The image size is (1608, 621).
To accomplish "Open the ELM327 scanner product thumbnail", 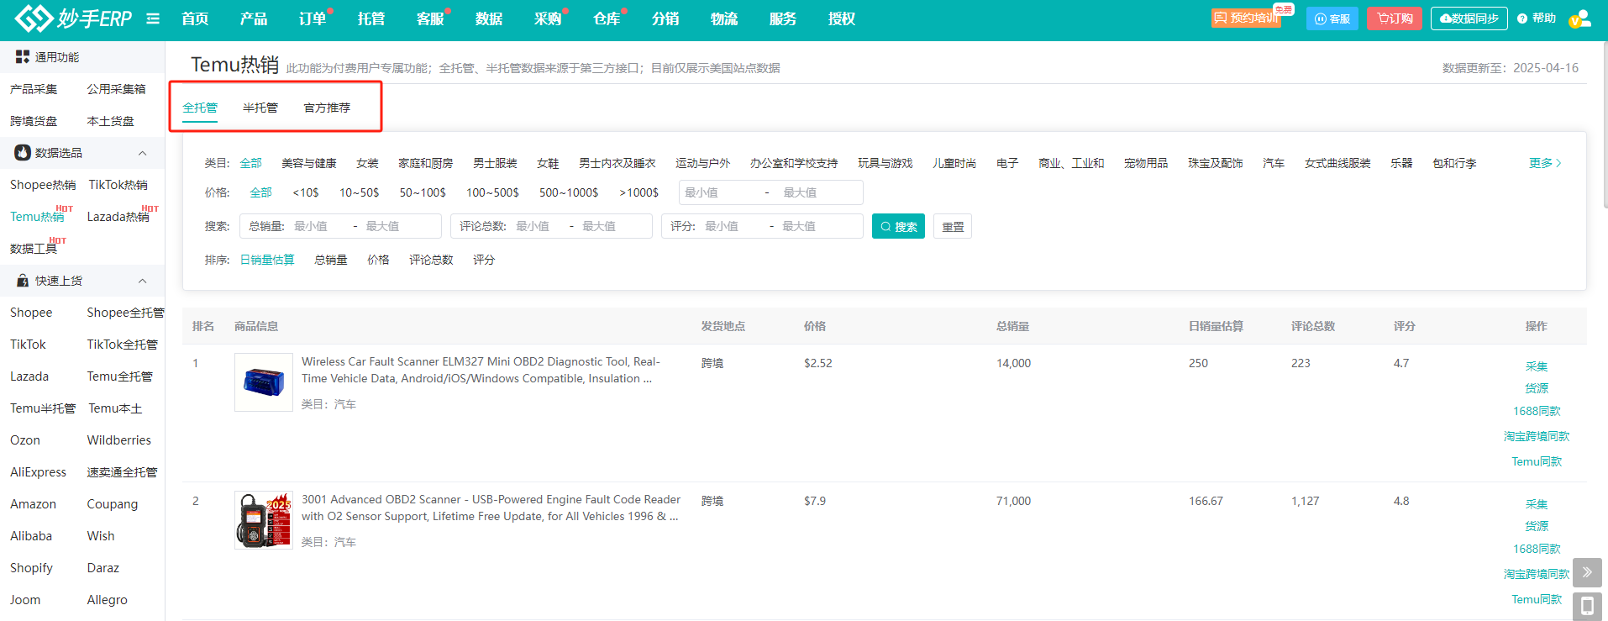I will tap(264, 382).
